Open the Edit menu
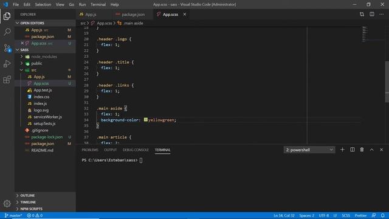Image resolution: width=389 pixels, height=219 pixels. point(27,4)
